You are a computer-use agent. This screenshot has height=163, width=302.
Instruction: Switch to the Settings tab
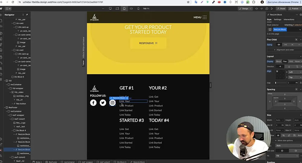point(278,19)
